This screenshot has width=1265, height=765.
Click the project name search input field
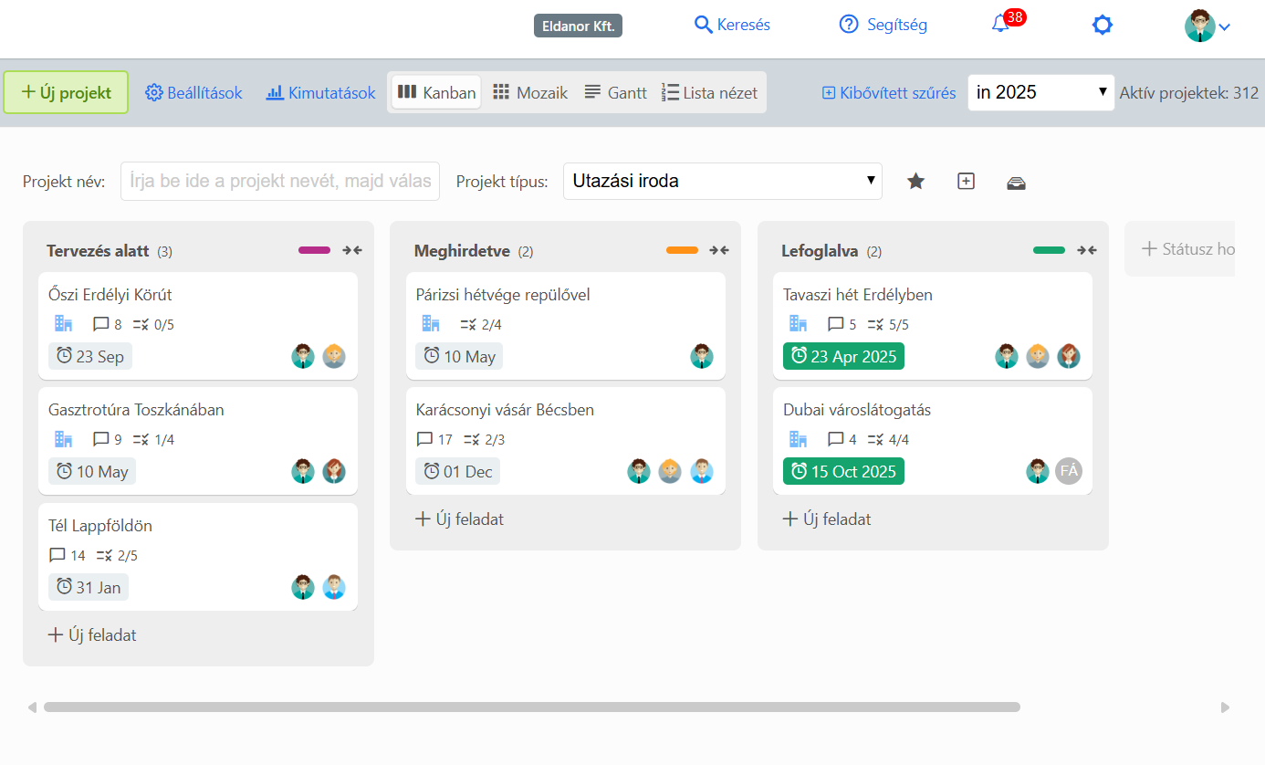click(x=280, y=181)
